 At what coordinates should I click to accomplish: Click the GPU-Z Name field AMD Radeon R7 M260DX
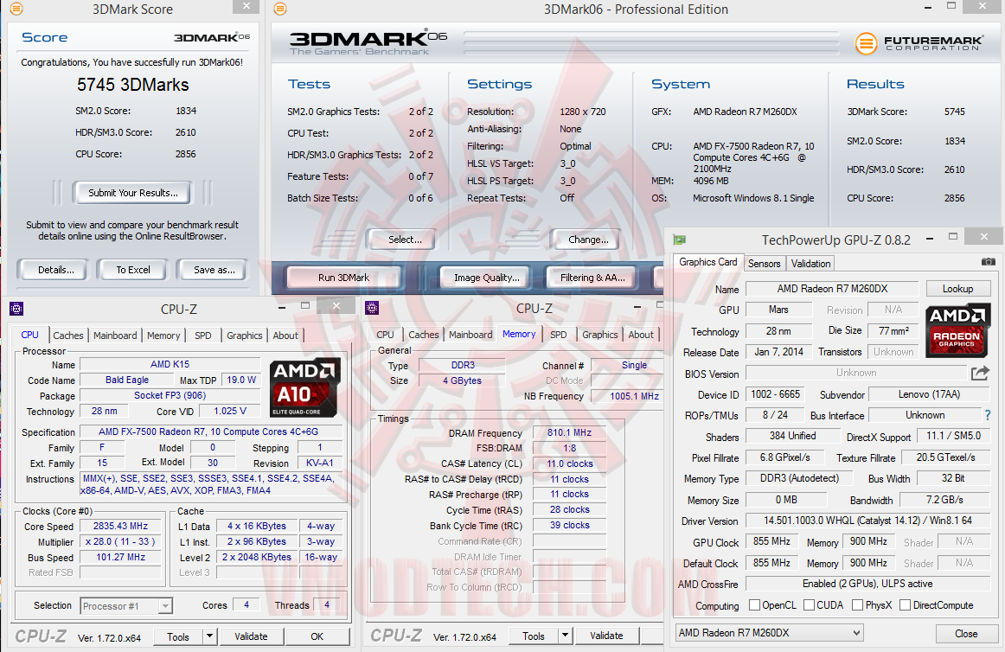(x=832, y=289)
